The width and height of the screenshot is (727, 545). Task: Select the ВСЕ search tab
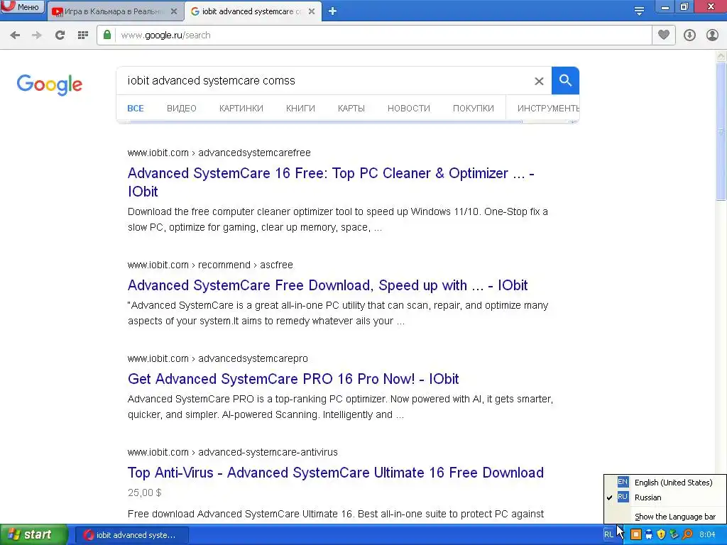tap(136, 109)
